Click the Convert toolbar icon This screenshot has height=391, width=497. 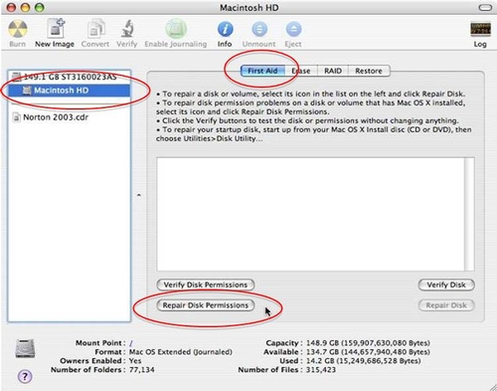pyautogui.click(x=95, y=29)
